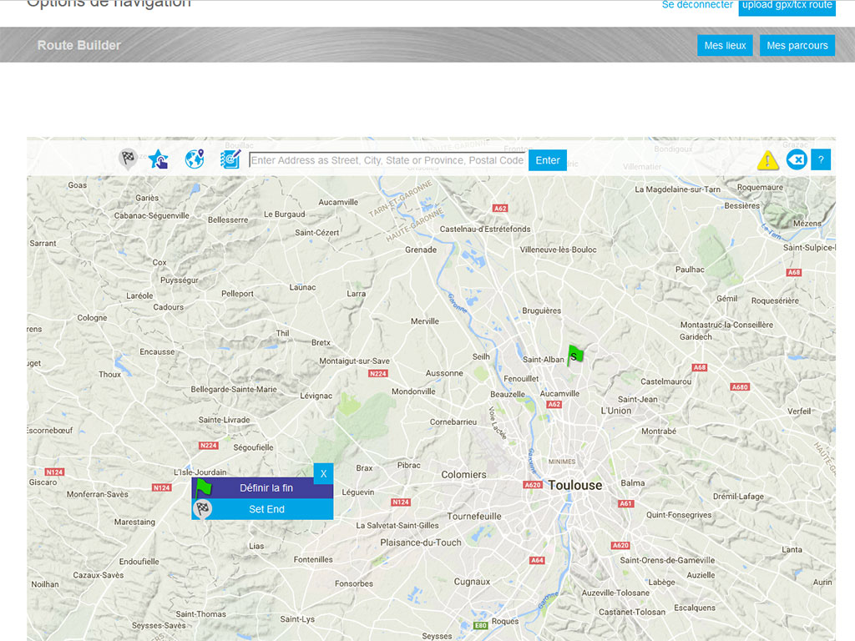Click the Colomiers label on map
The image size is (855, 641).
point(464,475)
